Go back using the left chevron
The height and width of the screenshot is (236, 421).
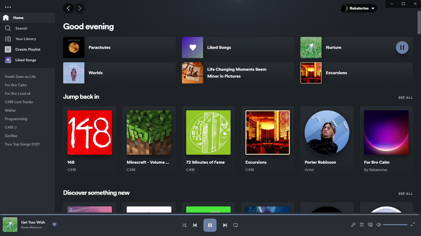[68, 8]
